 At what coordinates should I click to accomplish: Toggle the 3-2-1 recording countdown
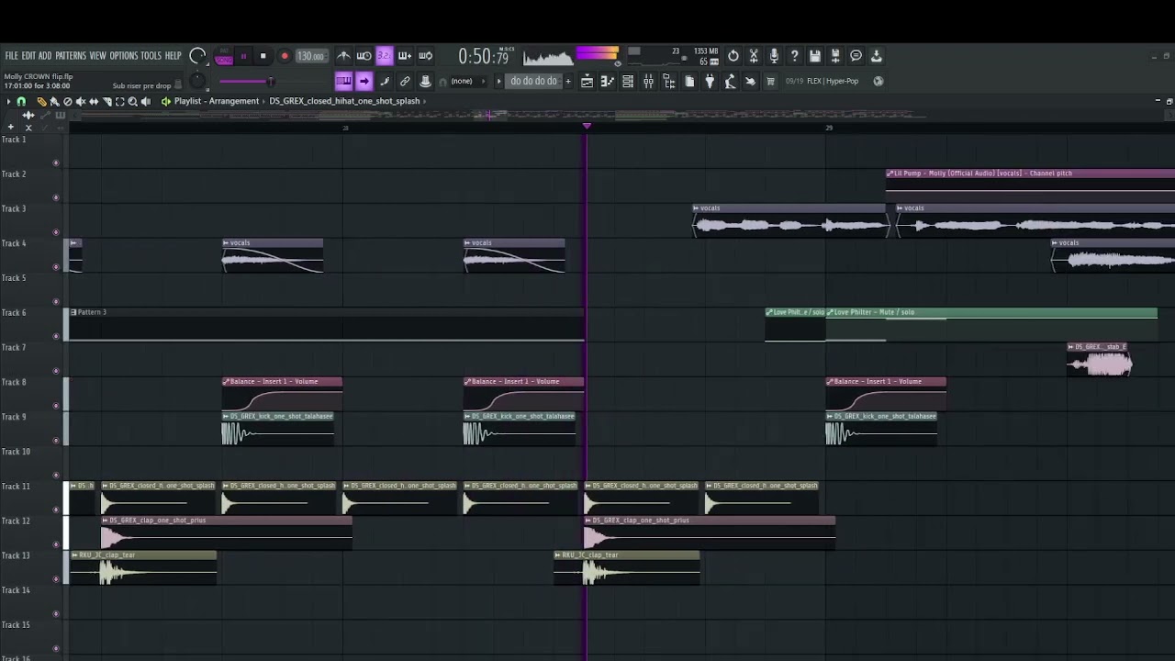[385, 56]
